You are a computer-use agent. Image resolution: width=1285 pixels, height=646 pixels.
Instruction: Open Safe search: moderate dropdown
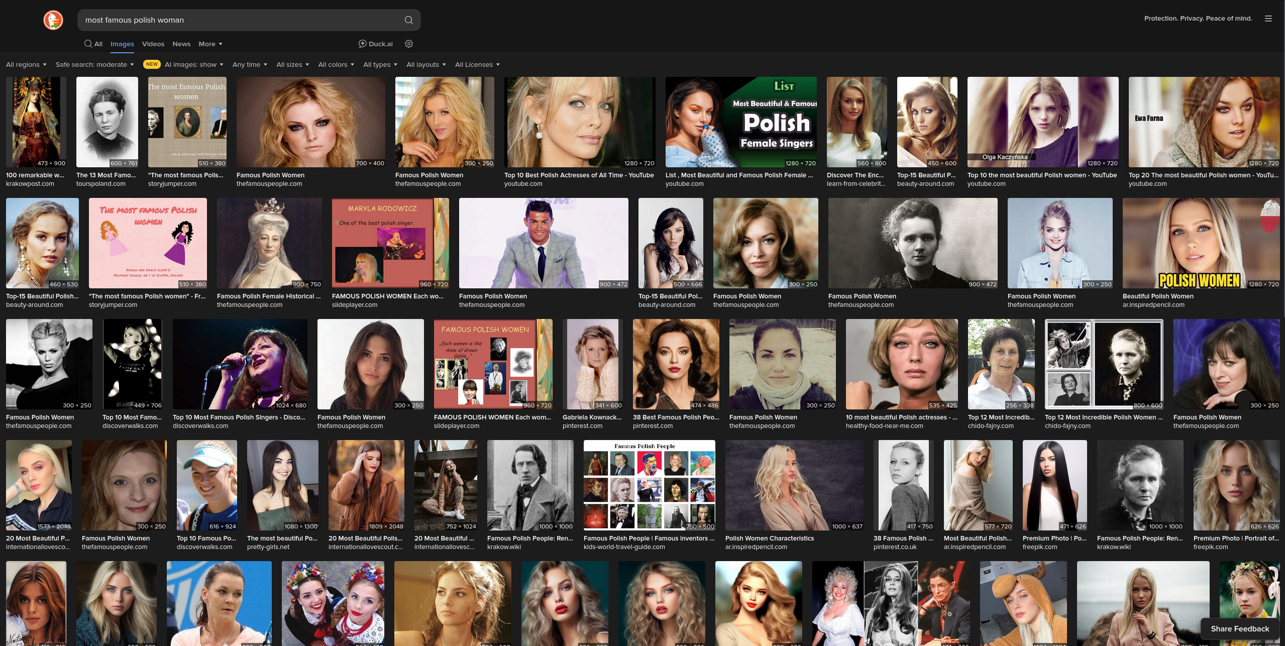[x=95, y=64]
